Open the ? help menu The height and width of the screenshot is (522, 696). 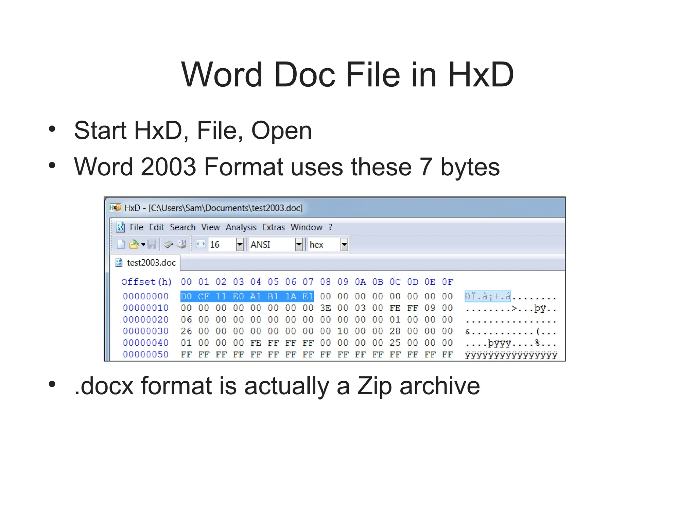[330, 227]
